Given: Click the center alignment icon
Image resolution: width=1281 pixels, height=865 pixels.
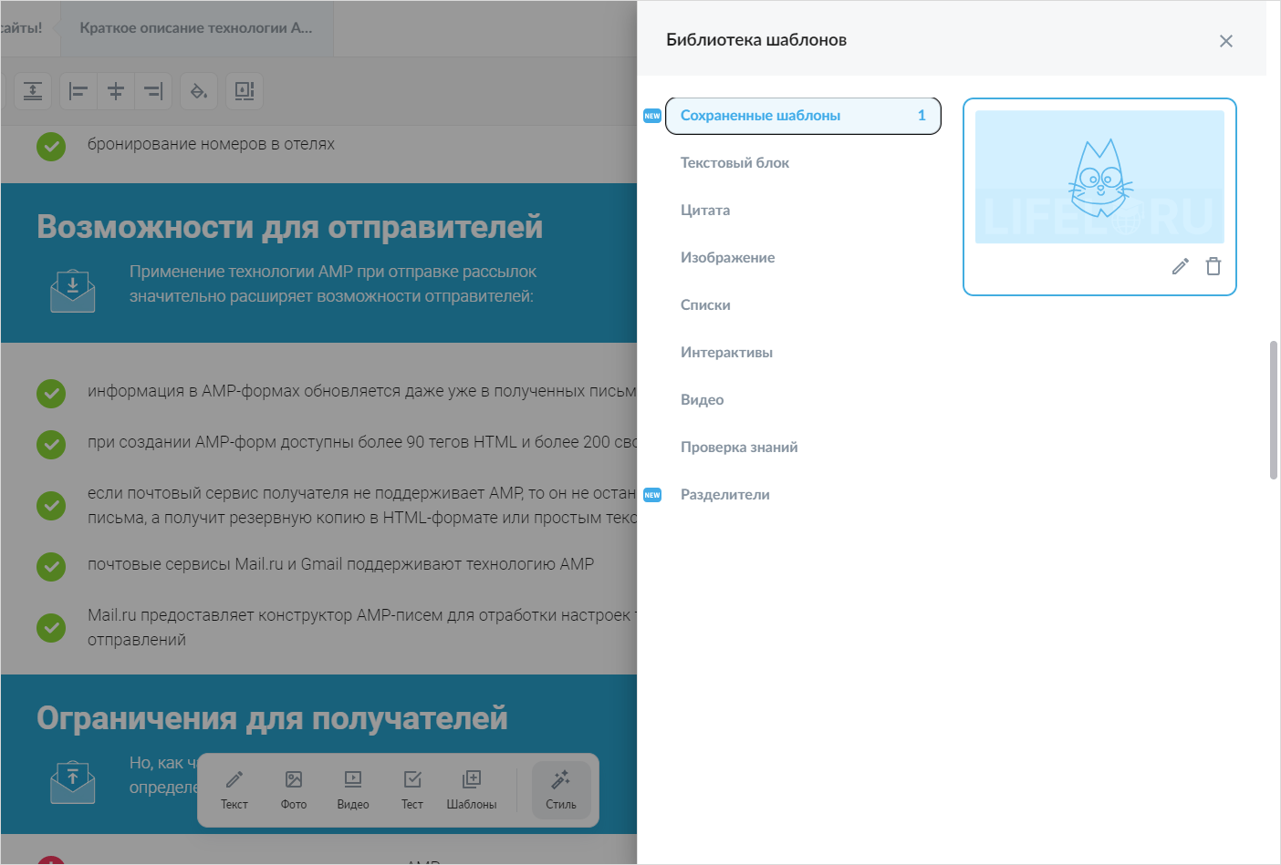Looking at the screenshot, I should coord(115,91).
